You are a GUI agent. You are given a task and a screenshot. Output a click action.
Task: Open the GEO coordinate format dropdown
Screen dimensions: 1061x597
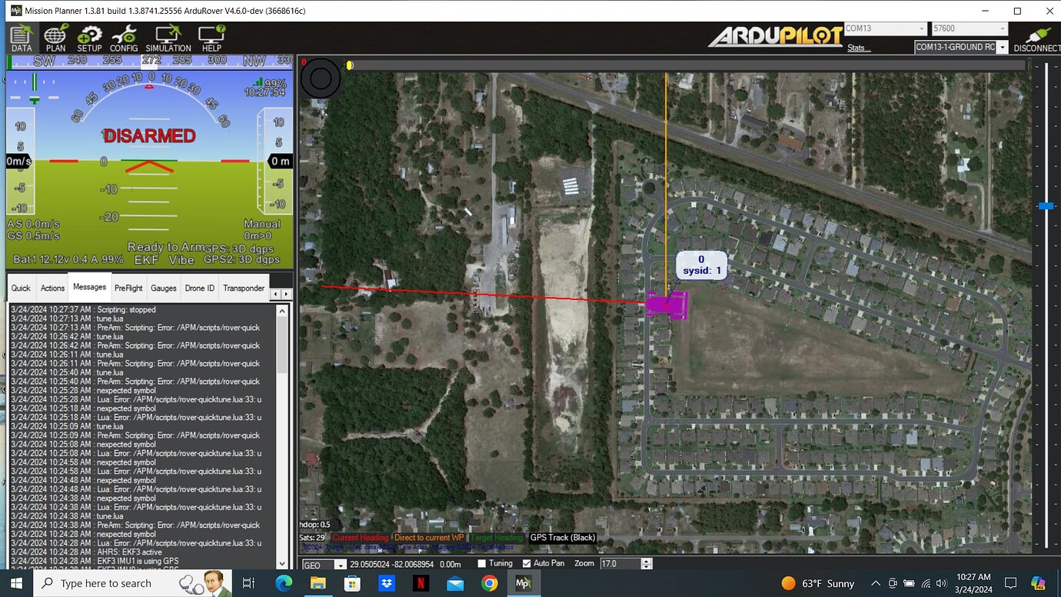coord(340,564)
